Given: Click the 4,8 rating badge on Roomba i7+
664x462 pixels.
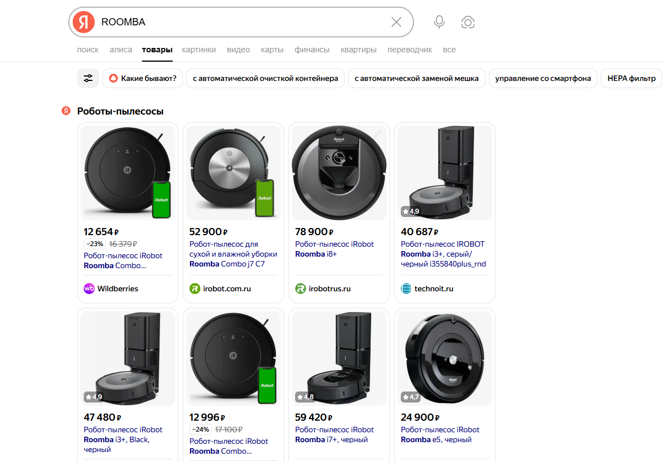Looking at the screenshot, I should 306,396.
